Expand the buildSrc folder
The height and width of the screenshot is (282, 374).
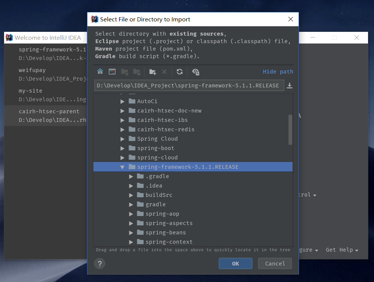click(131, 195)
